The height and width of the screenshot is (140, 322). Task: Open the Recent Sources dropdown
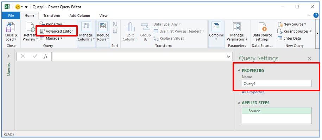pos(295,31)
